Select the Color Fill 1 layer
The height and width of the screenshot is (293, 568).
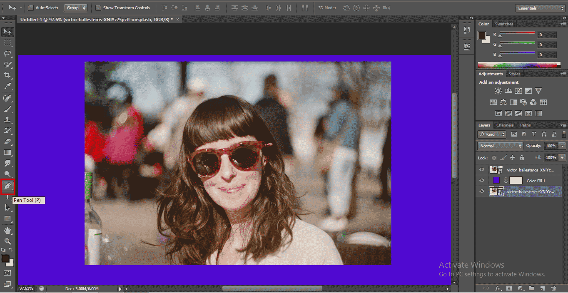pos(536,181)
